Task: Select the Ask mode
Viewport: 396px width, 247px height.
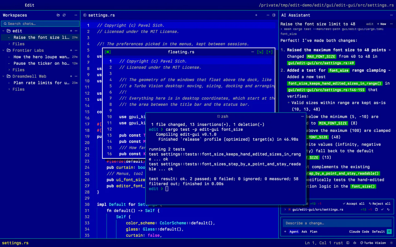Action: [x=304, y=232]
